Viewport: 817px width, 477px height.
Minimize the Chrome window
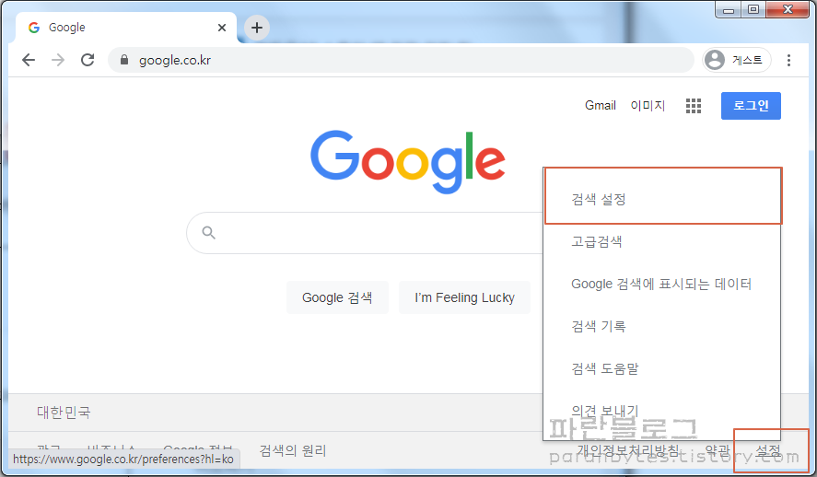[x=729, y=10]
